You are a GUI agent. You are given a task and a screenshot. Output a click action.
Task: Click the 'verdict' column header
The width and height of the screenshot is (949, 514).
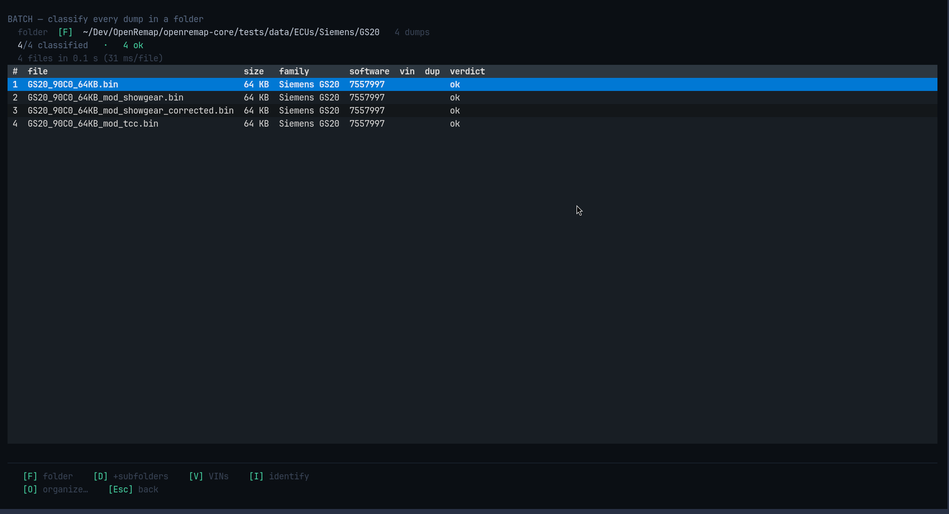click(467, 71)
